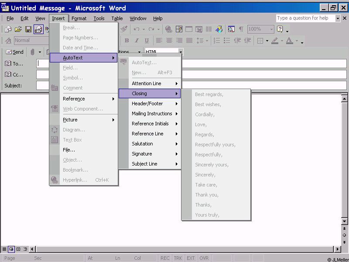Image resolution: width=349 pixels, height=262 pixels.
Task: Click the Save icon in the toolbar
Action: (28, 29)
